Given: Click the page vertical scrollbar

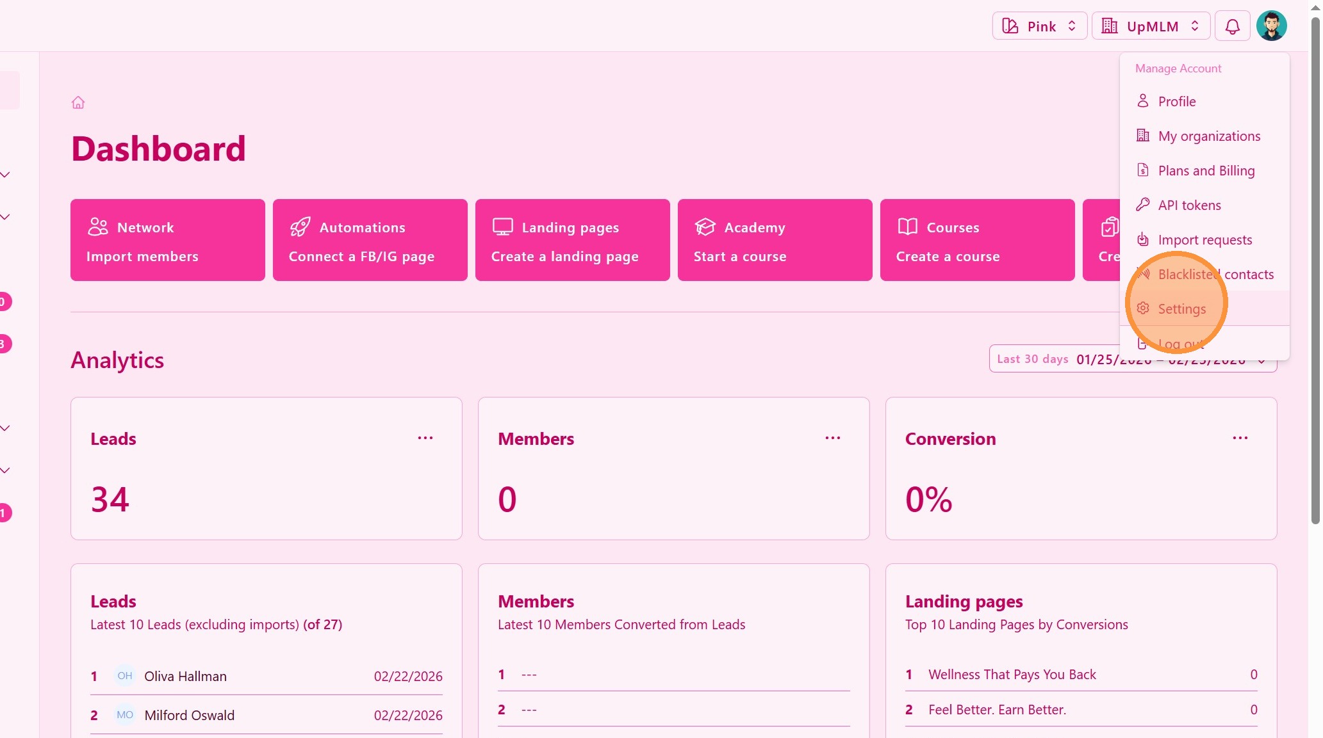Looking at the screenshot, I should point(1315,269).
